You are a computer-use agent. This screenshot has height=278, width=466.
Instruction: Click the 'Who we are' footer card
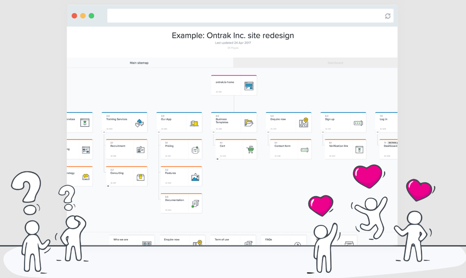click(132, 241)
